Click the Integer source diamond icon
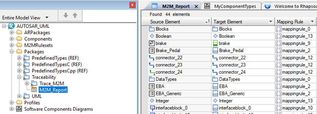The image size is (317, 114). point(152,101)
